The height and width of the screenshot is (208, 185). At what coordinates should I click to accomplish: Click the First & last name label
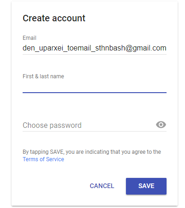click(43, 76)
